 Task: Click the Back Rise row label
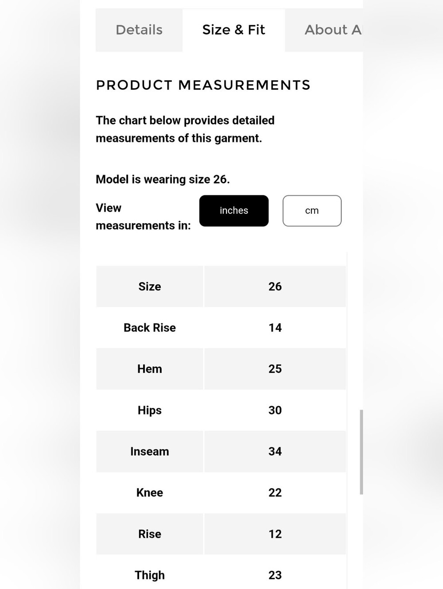(x=150, y=328)
